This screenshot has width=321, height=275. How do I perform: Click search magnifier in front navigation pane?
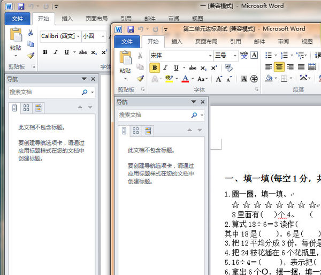[x=194, y=115]
